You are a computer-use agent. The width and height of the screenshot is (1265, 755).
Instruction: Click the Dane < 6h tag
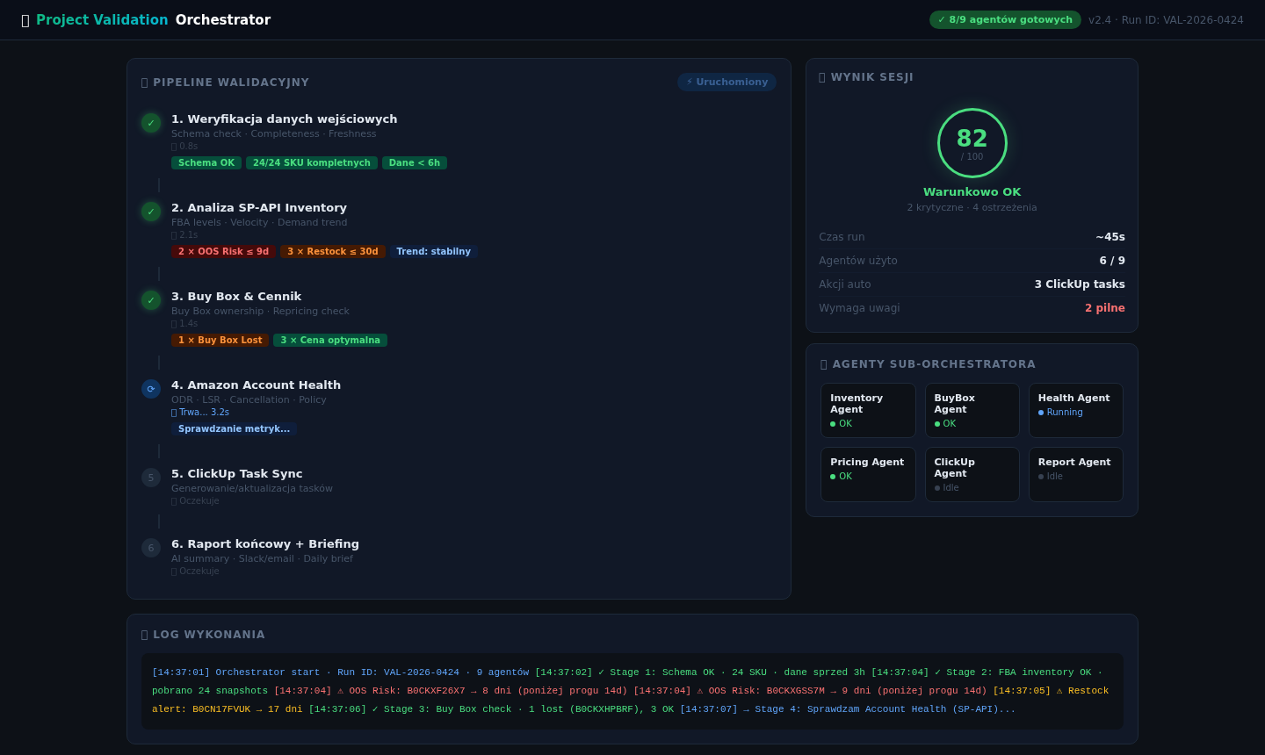tap(415, 162)
